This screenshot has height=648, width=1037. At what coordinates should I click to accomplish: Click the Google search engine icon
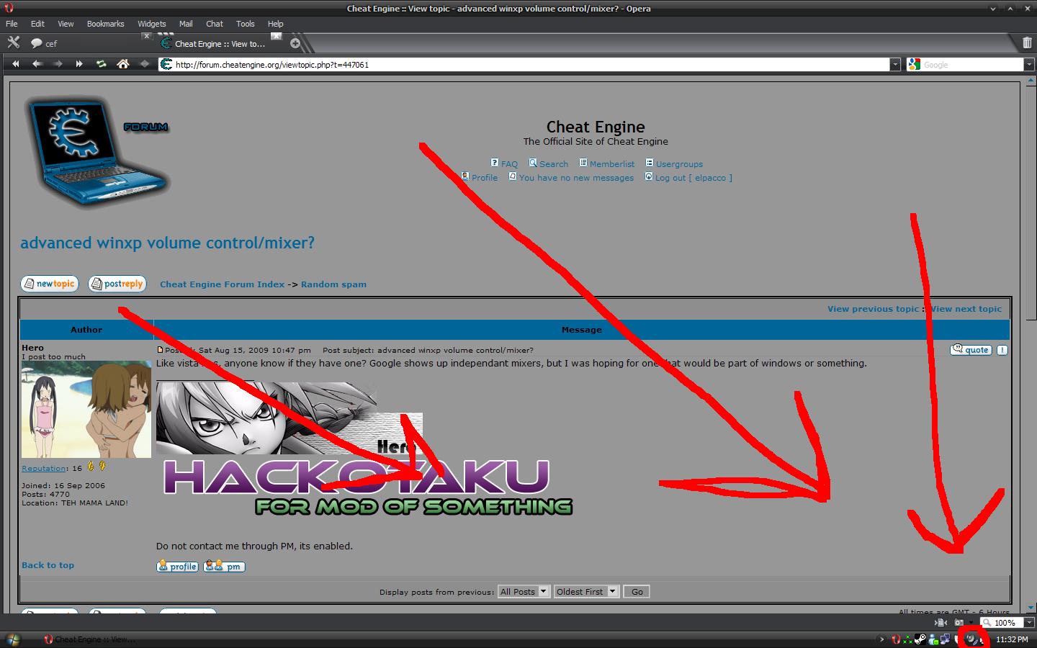pos(914,64)
